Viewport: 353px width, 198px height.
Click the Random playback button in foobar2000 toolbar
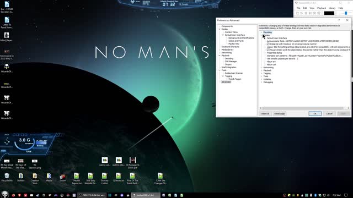tap(319, 13)
